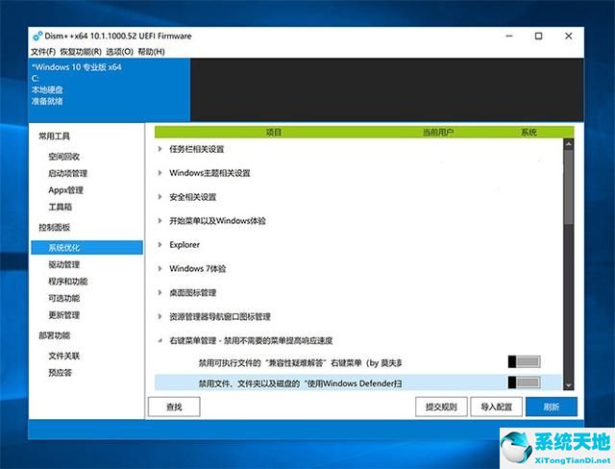Open 驱动管理 in the sidebar

pyautogui.click(x=64, y=264)
